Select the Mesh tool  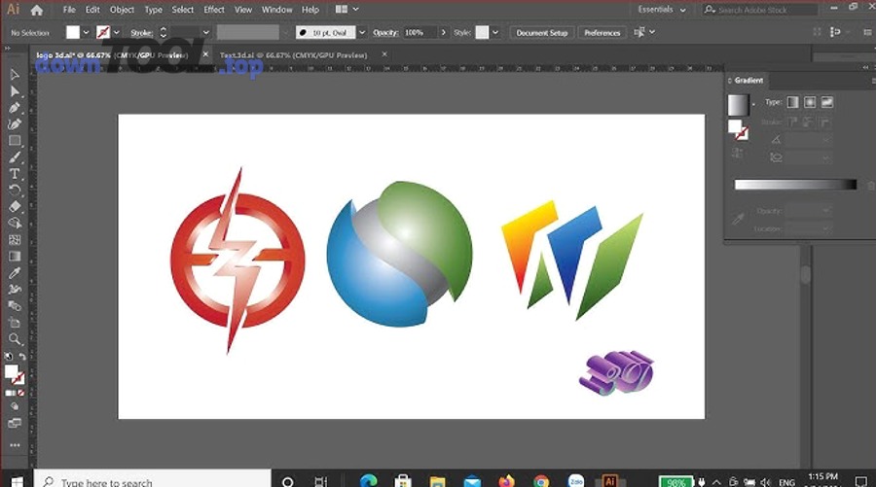pos(15,240)
